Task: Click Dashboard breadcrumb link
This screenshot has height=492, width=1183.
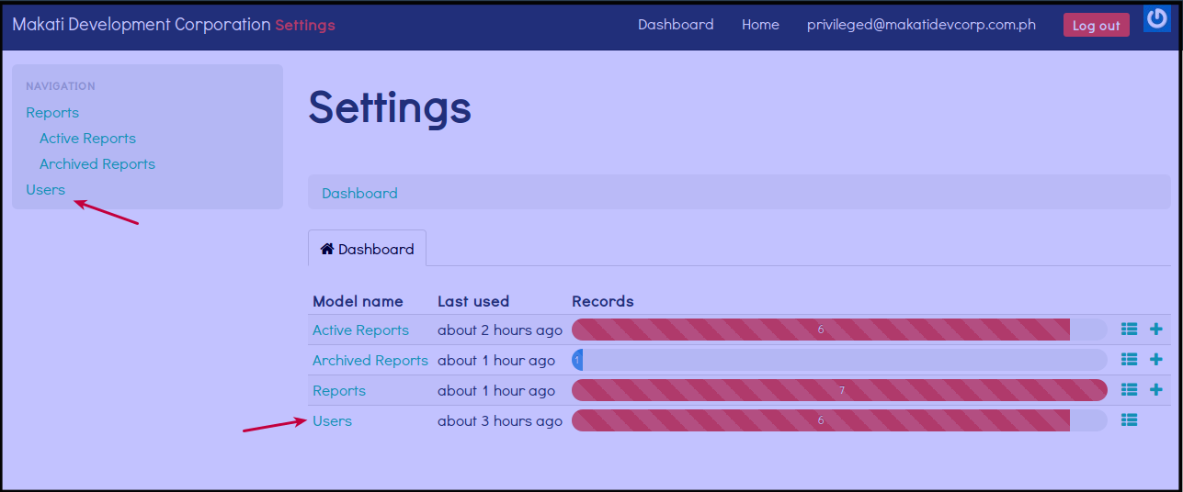Action: click(x=359, y=194)
